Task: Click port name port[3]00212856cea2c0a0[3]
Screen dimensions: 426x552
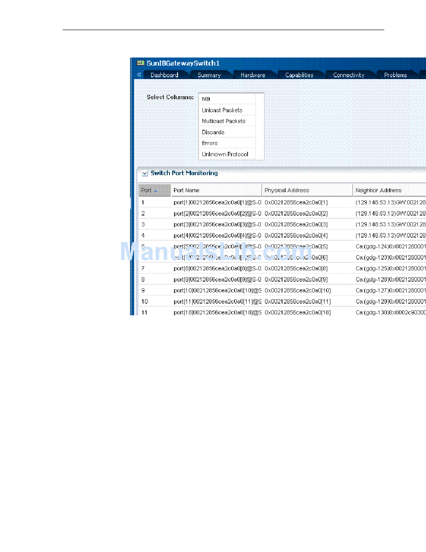Action: pyautogui.click(x=217, y=224)
